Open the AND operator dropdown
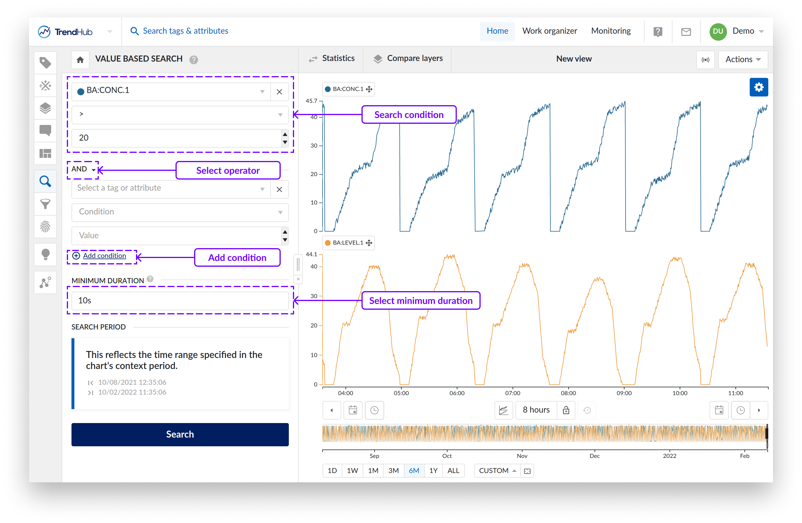The height and width of the screenshot is (523, 802). click(83, 169)
